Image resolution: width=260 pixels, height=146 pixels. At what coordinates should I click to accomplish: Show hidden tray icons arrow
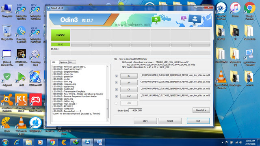tap(222, 142)
